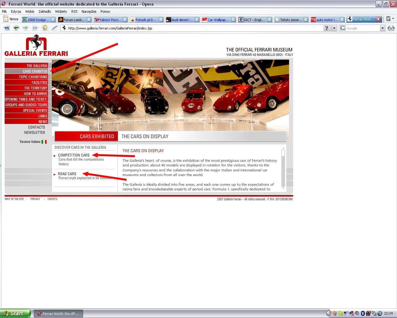
Task: Open the ROAD CARS section
Action: [x=67, y=174]
